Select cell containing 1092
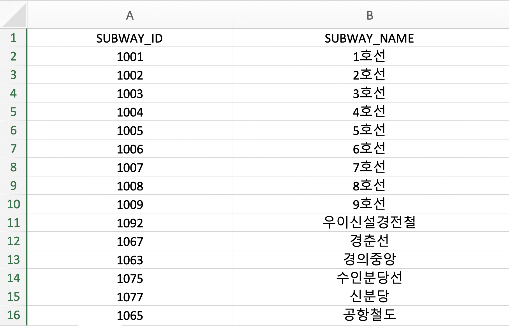This screenshot has width=509, height=326. click(x=130, y=223)
